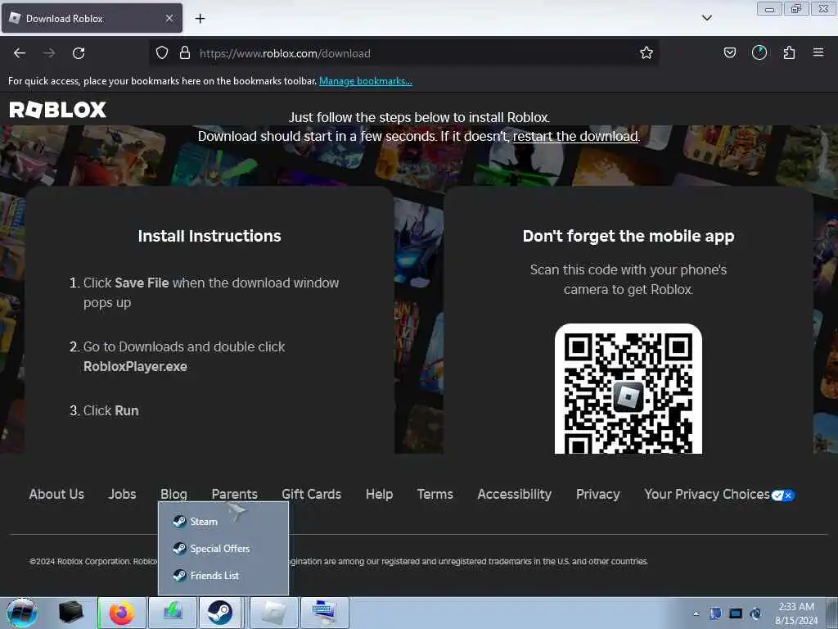The height and width of the screenshot is (629, 838).
Task: Open the Gift Cards footer link
Action: pos(312,494)
